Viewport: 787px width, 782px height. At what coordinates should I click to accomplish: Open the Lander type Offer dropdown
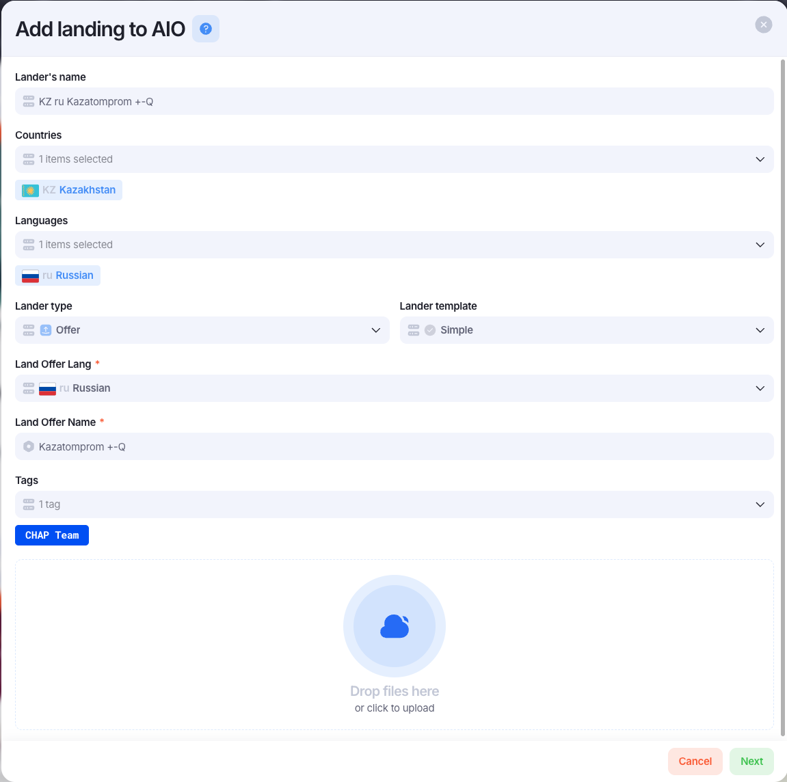click(202, 329)
